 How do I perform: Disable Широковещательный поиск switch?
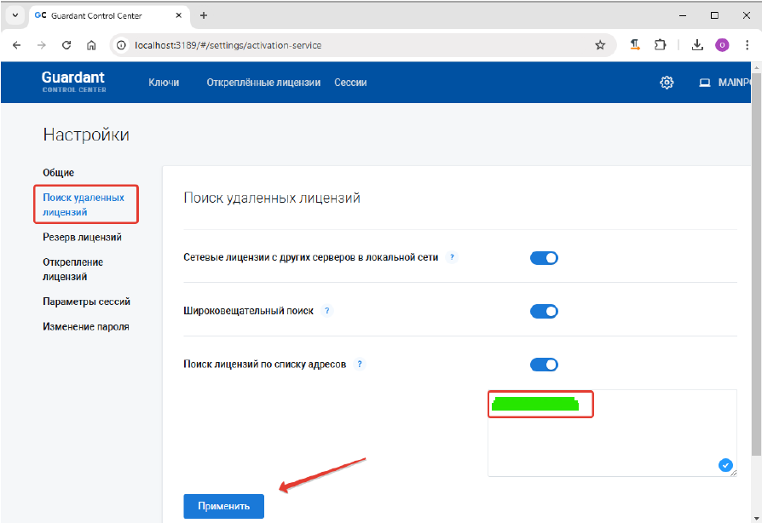tap(544, 311)
